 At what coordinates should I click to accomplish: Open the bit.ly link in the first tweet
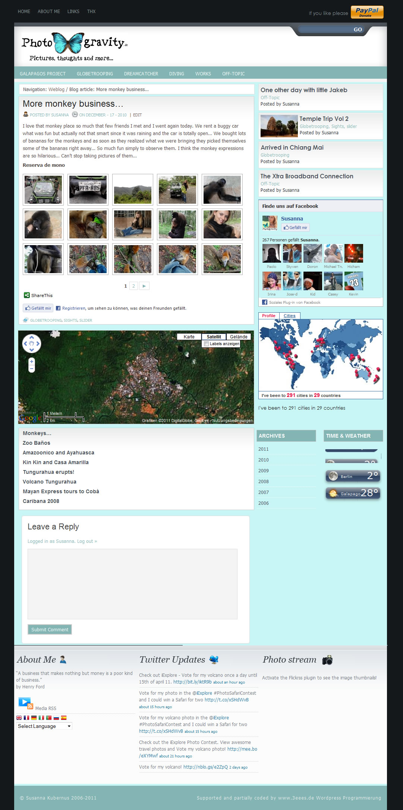pos(192,682)
